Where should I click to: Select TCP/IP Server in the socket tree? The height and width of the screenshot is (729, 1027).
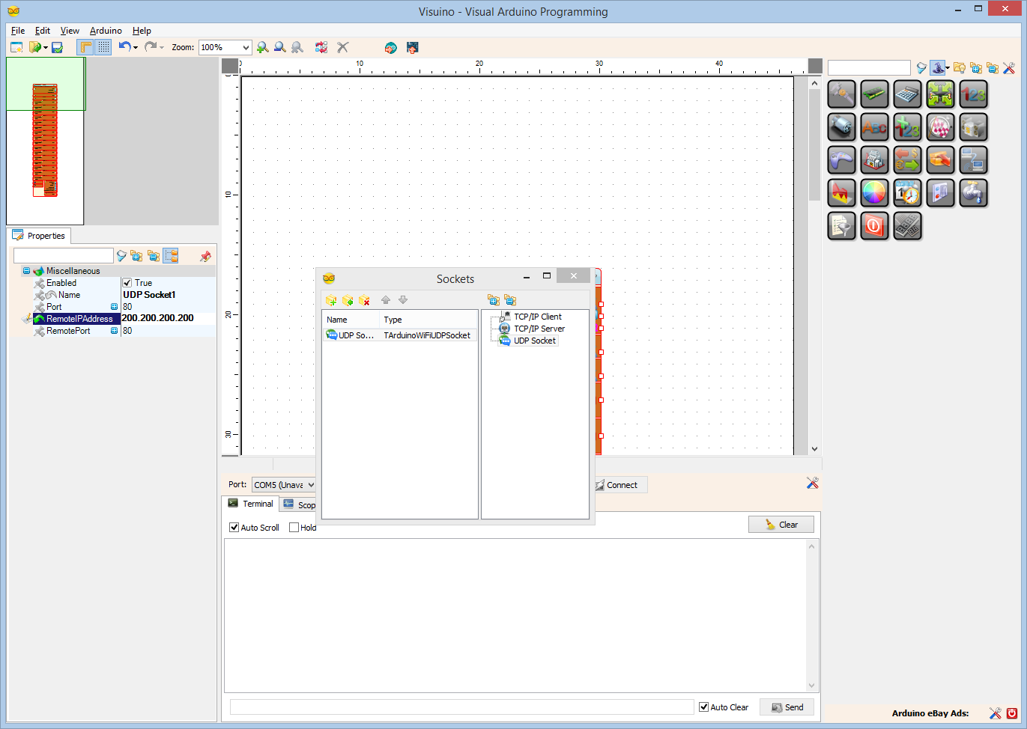tap(539, 329)
